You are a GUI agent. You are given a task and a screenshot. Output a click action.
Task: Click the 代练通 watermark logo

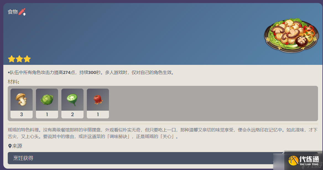tap(304, 161)
